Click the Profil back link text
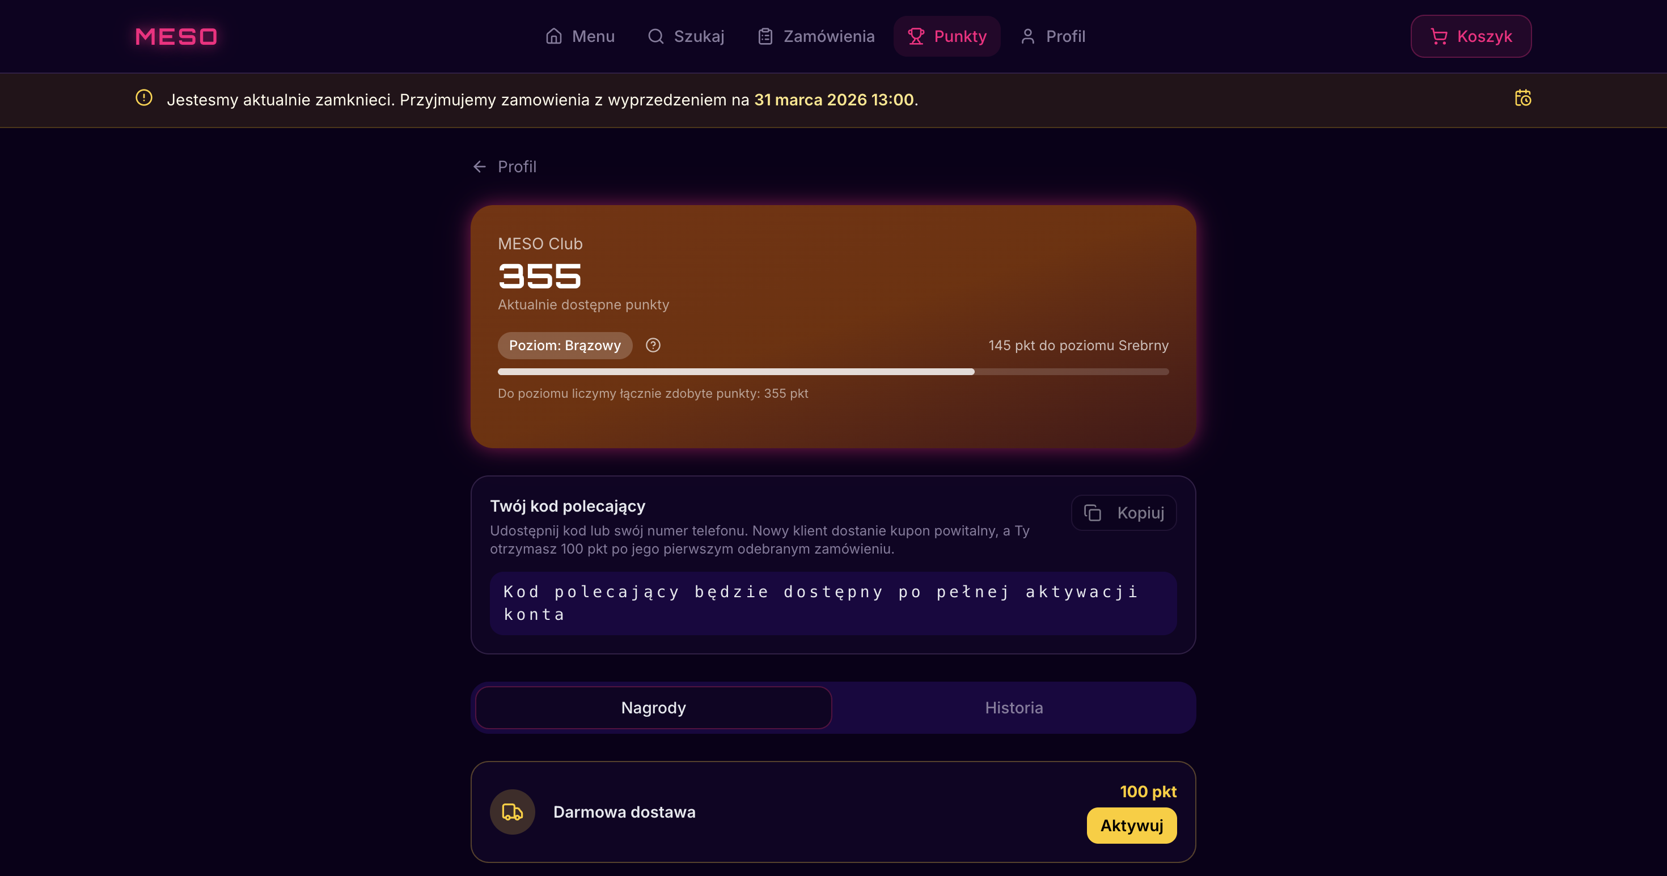1667x876 pixels. tap(517, 167)
